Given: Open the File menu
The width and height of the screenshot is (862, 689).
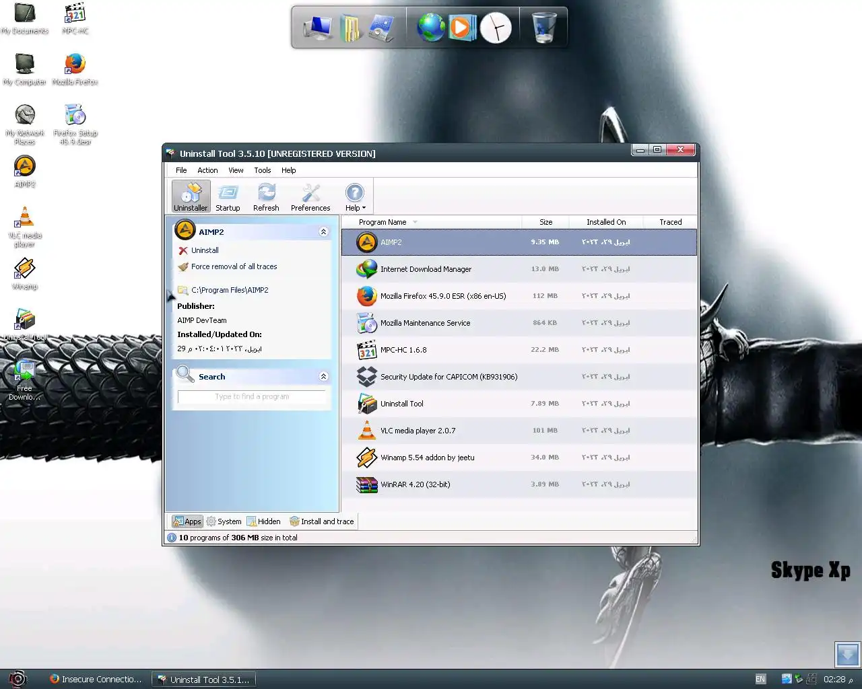Looking at the screenshot, I should 181,170.
